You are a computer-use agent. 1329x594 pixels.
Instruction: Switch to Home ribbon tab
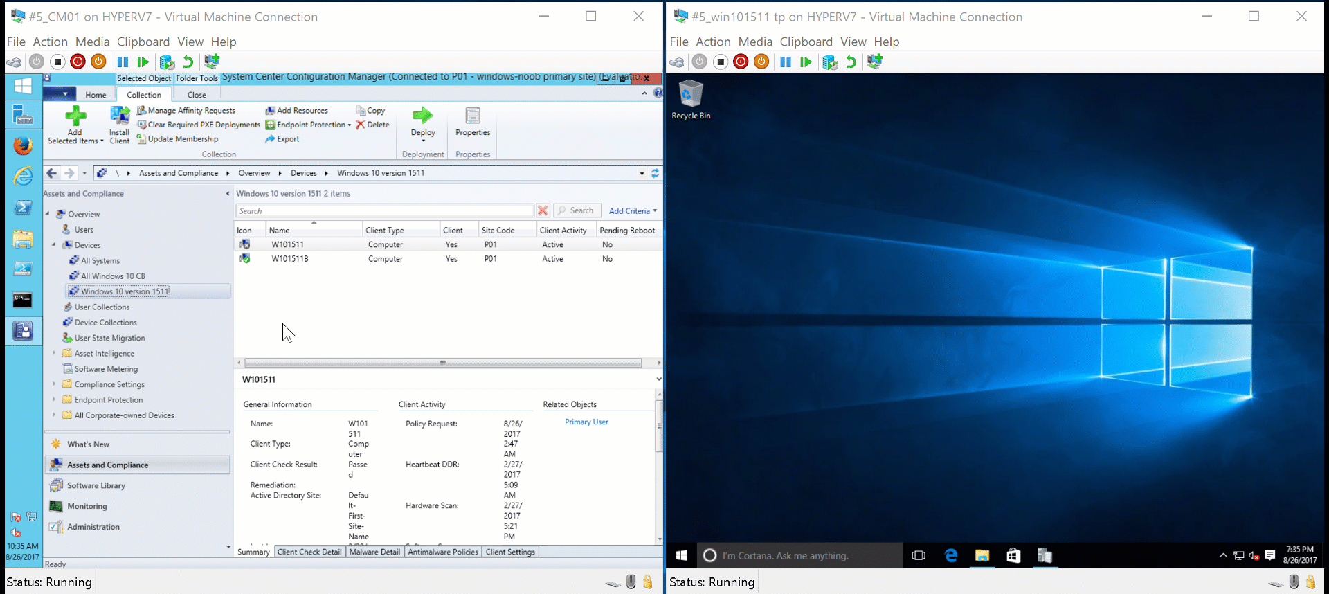(96, 95)
